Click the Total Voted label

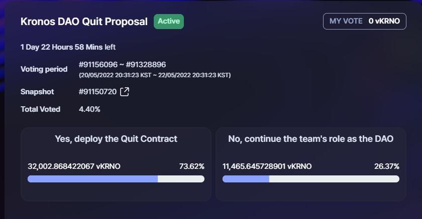tap(41, 109)
